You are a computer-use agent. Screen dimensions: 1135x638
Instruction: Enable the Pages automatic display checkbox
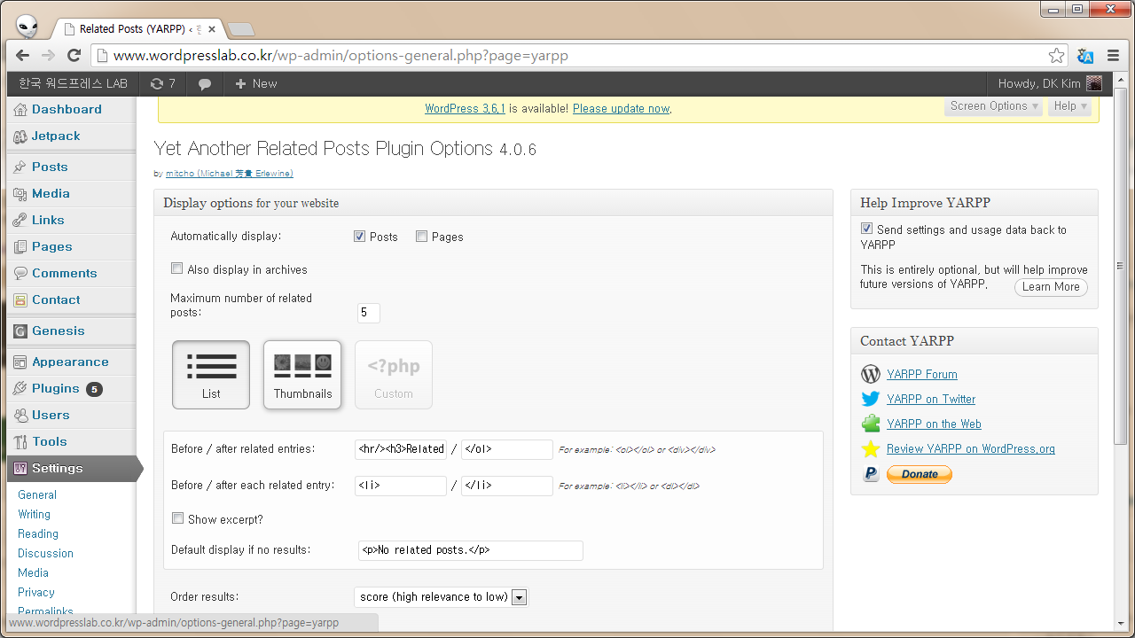click(x=422, y=237)
